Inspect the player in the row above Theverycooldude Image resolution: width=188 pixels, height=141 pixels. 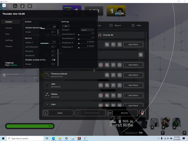point(107,65)
